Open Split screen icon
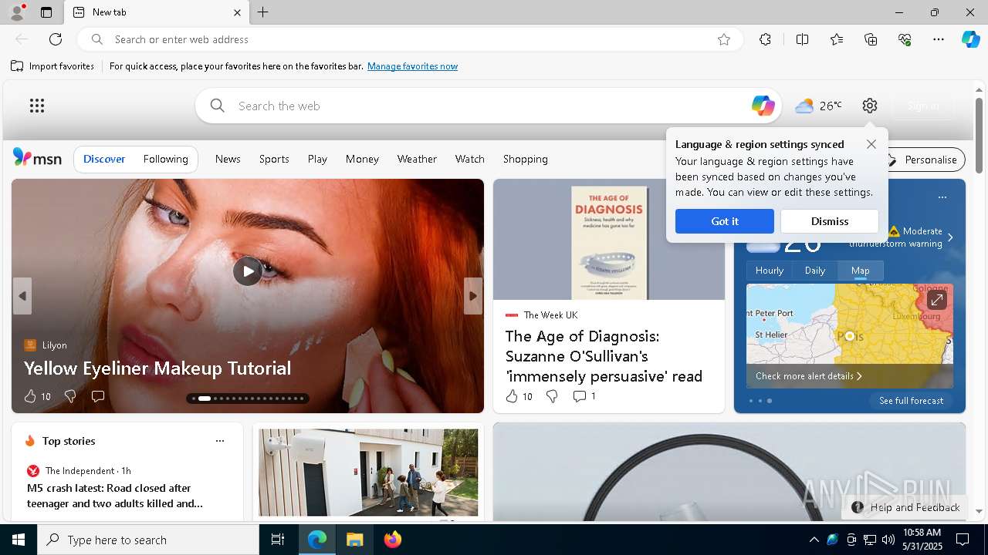The height and width of the screenshot is (555, 988). (x=802, y=39)
